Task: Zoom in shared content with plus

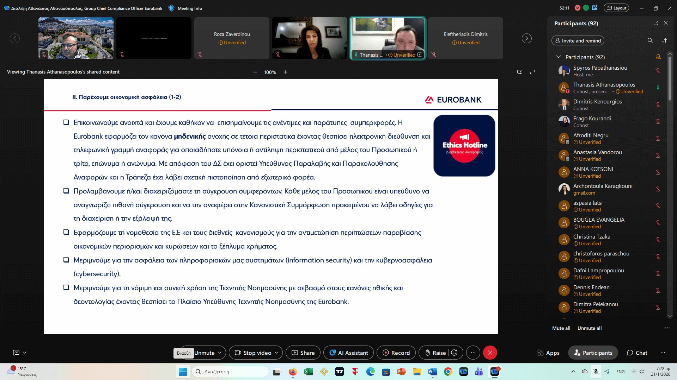Action: pyautogui.click(x=286, y=72)
